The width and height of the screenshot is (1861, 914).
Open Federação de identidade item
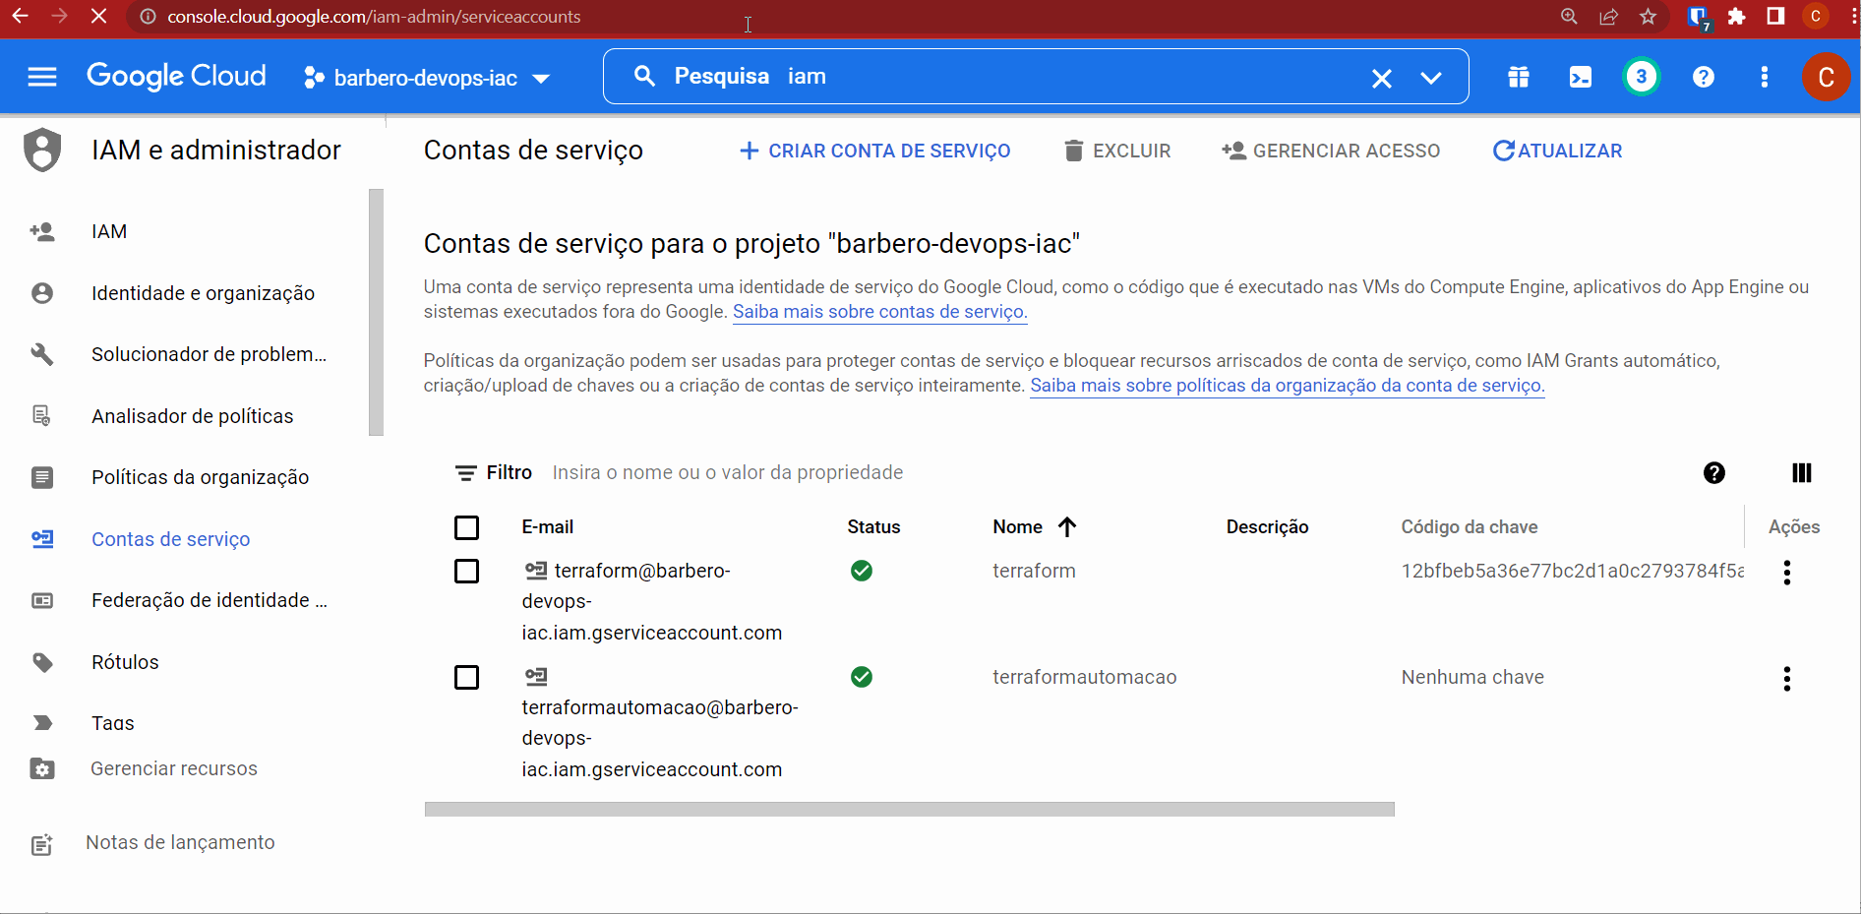click(209, 600)
